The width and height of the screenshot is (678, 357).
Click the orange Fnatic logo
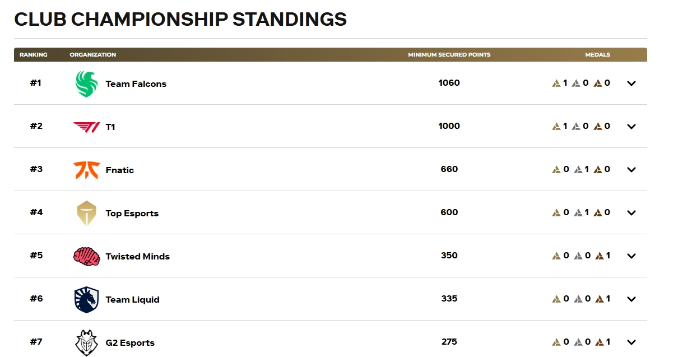click(x=86, y=170)
